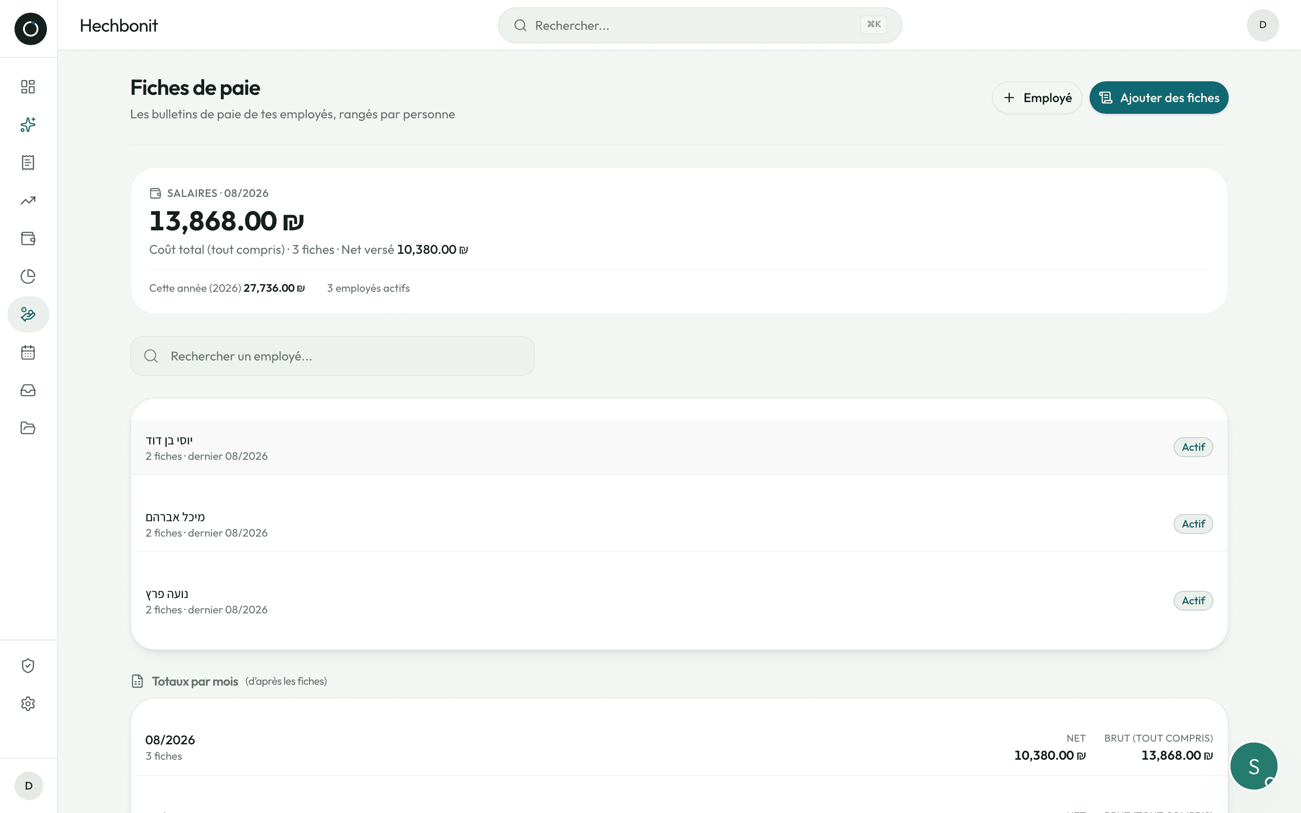Click the wallet icon beside SALAIRES label
Viewport: 1301px width, 813px height.
(155, 193)
